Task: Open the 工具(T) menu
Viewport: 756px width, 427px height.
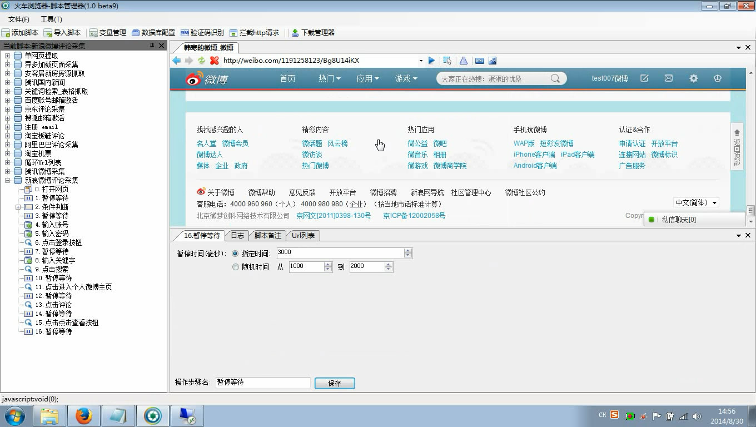Action: pos(51,19)
